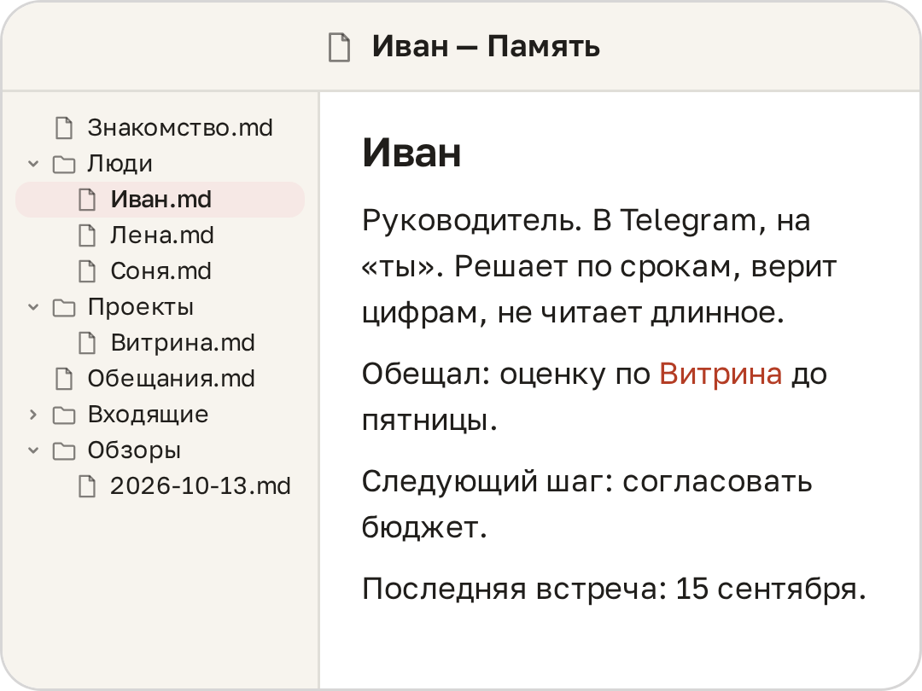Collapse the Люди folder chevron
This screenshot has width=922, height=691.
click(33, 164)
